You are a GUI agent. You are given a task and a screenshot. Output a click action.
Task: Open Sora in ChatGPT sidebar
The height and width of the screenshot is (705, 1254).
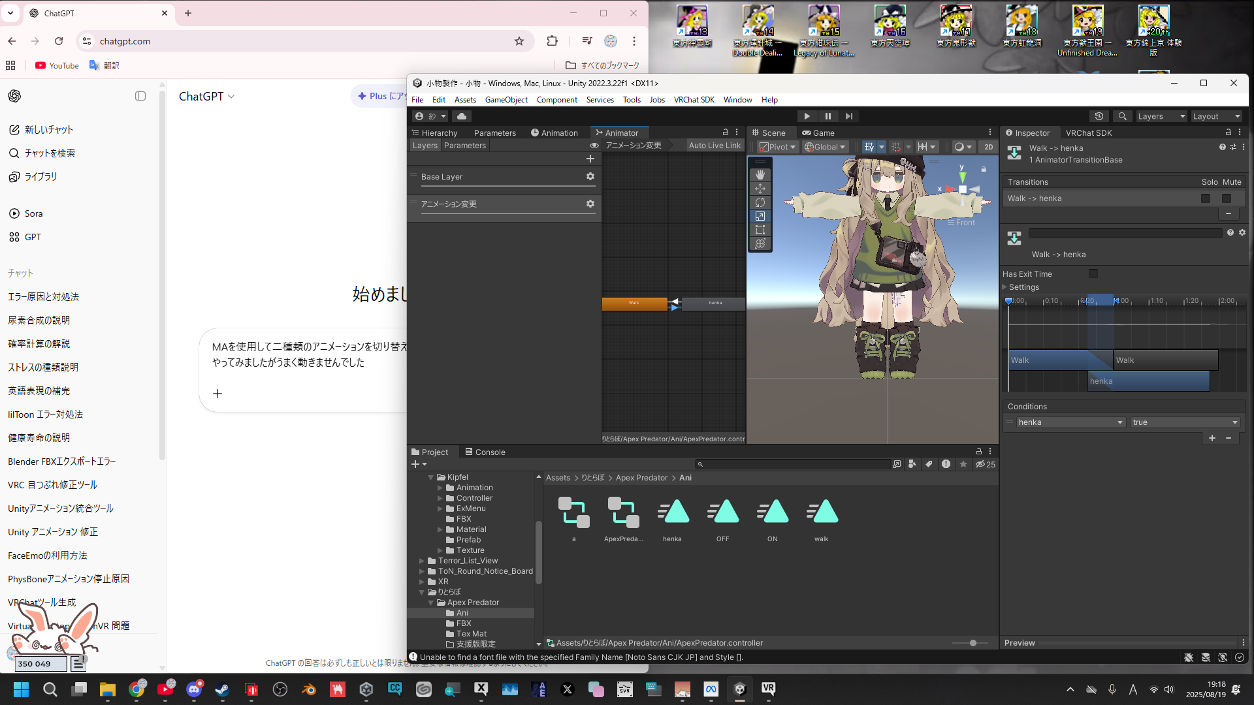pyautogui.click(x=26, y=213)
